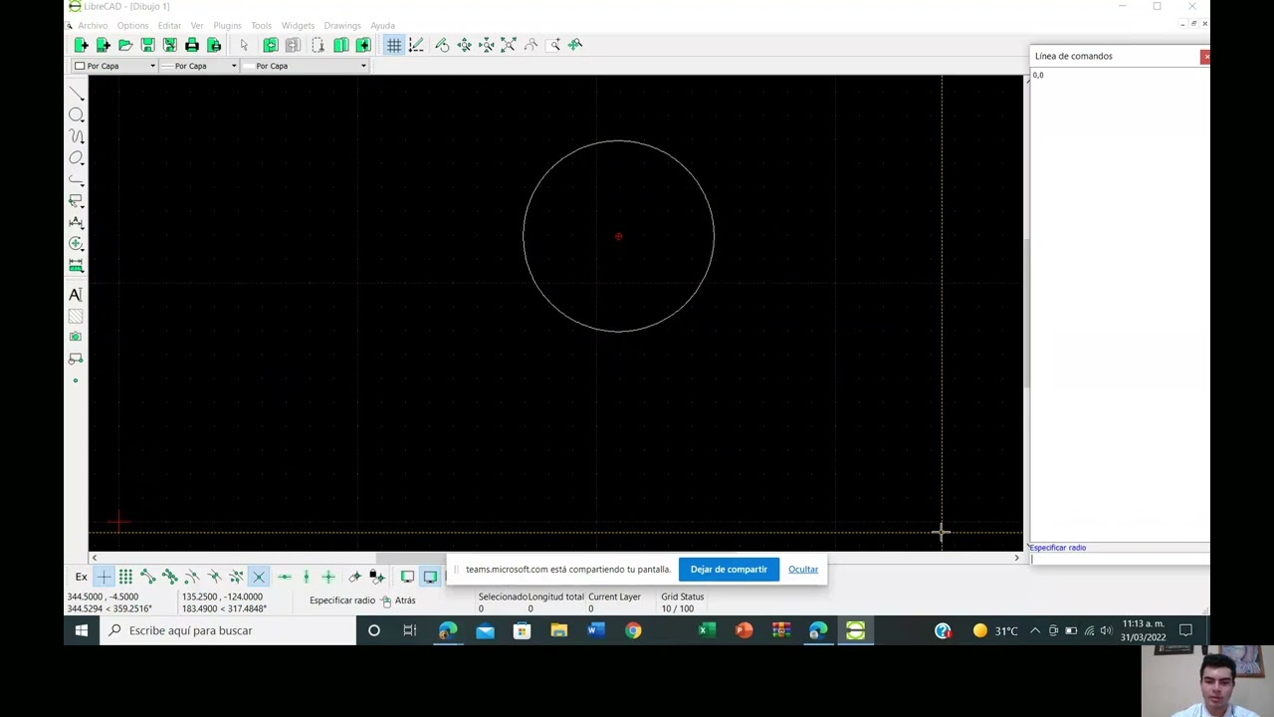
Task: Click the Insert Image camera icon
Action: [76, 337]
